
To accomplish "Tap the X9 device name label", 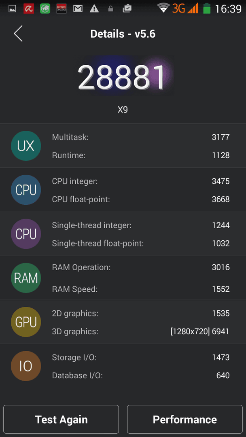I will coord(123,110).
